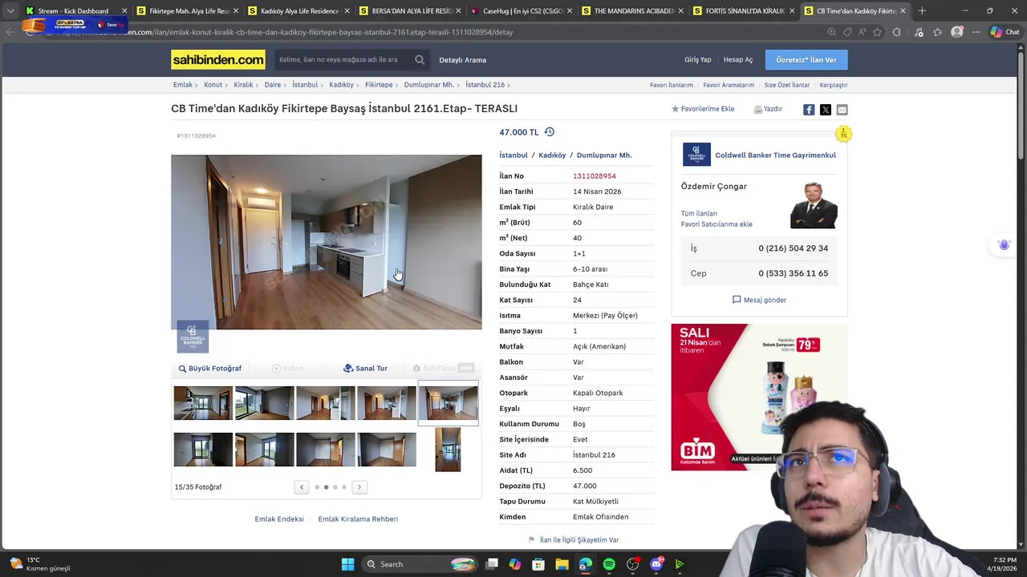Click the listing number 1311028954
The height and width of the screenshot is (577, 1027).
(595, 176)
